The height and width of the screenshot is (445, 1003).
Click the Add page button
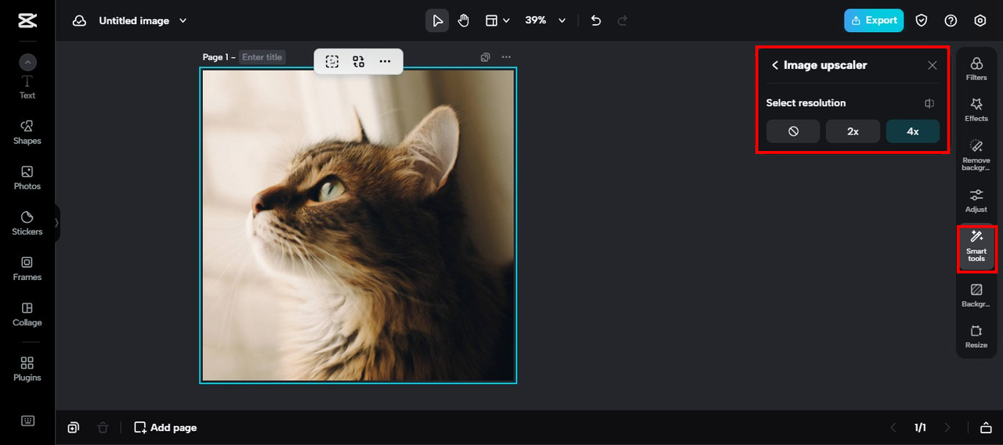(165, 428)
